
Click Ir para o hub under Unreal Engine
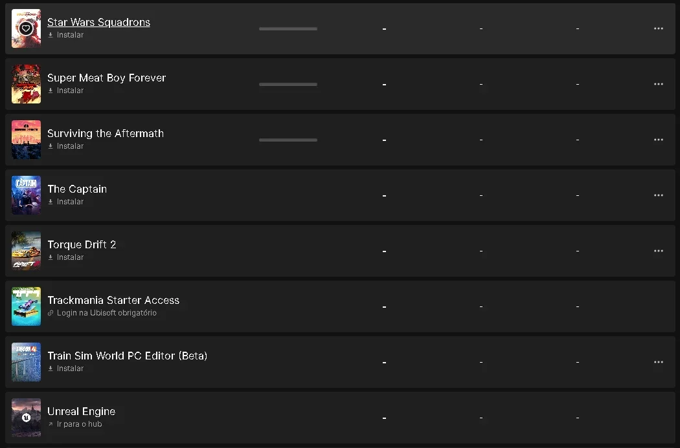click(80, 424)
